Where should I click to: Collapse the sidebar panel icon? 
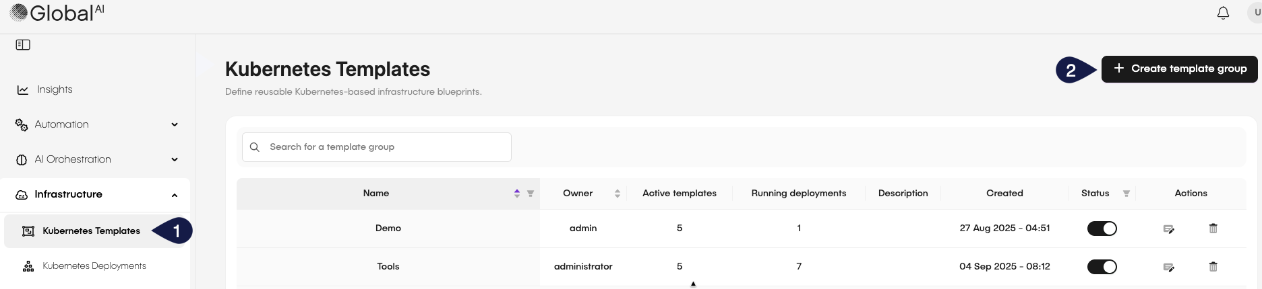pos(23,45)
